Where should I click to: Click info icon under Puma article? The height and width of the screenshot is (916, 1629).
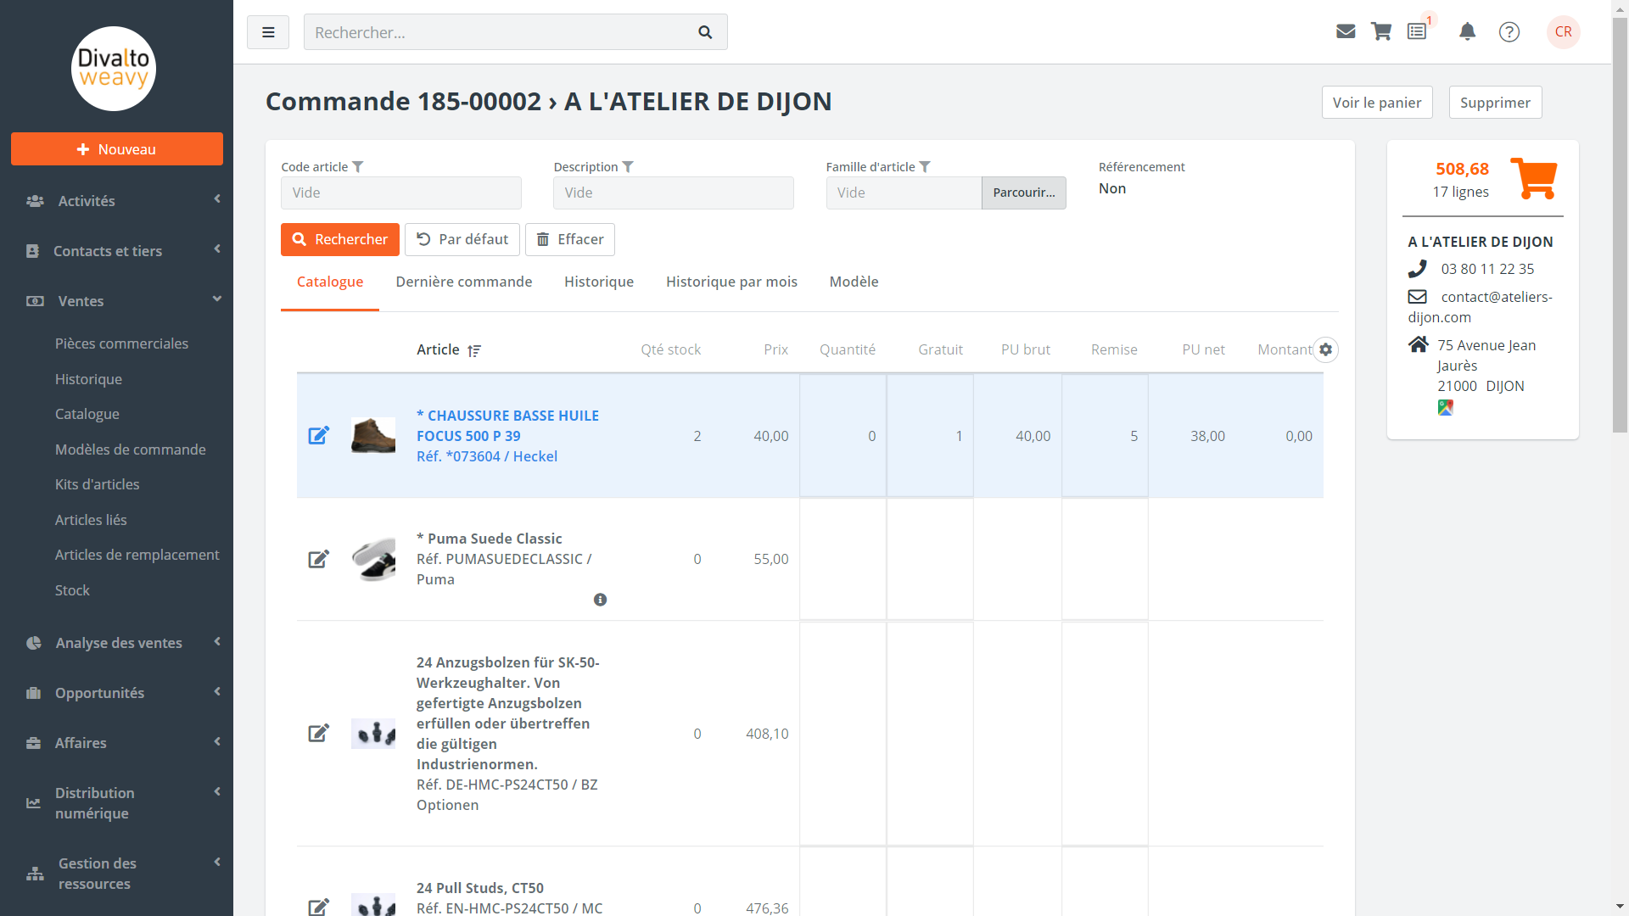tap(600, 600)
